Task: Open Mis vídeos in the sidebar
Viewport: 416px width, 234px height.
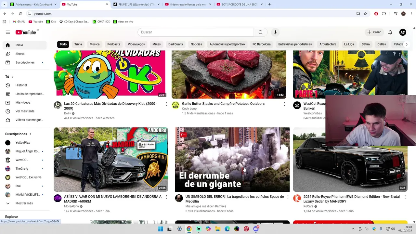Action: (x=25, y=102)
